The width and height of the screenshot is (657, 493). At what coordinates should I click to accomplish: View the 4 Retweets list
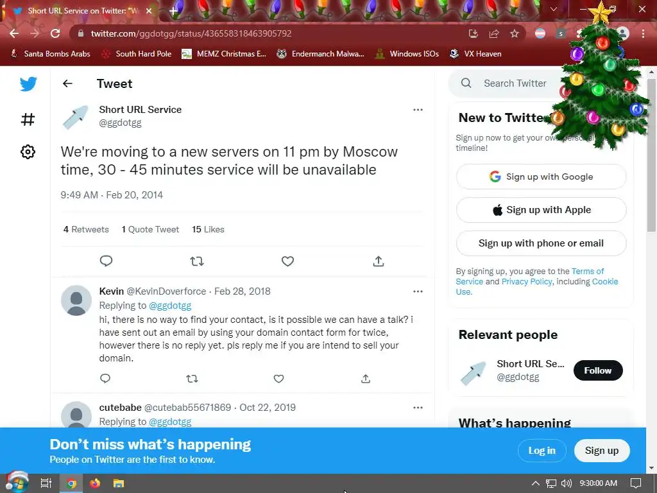86,229
